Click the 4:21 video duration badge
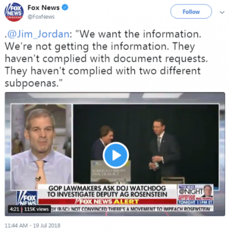 click(14, 209)
